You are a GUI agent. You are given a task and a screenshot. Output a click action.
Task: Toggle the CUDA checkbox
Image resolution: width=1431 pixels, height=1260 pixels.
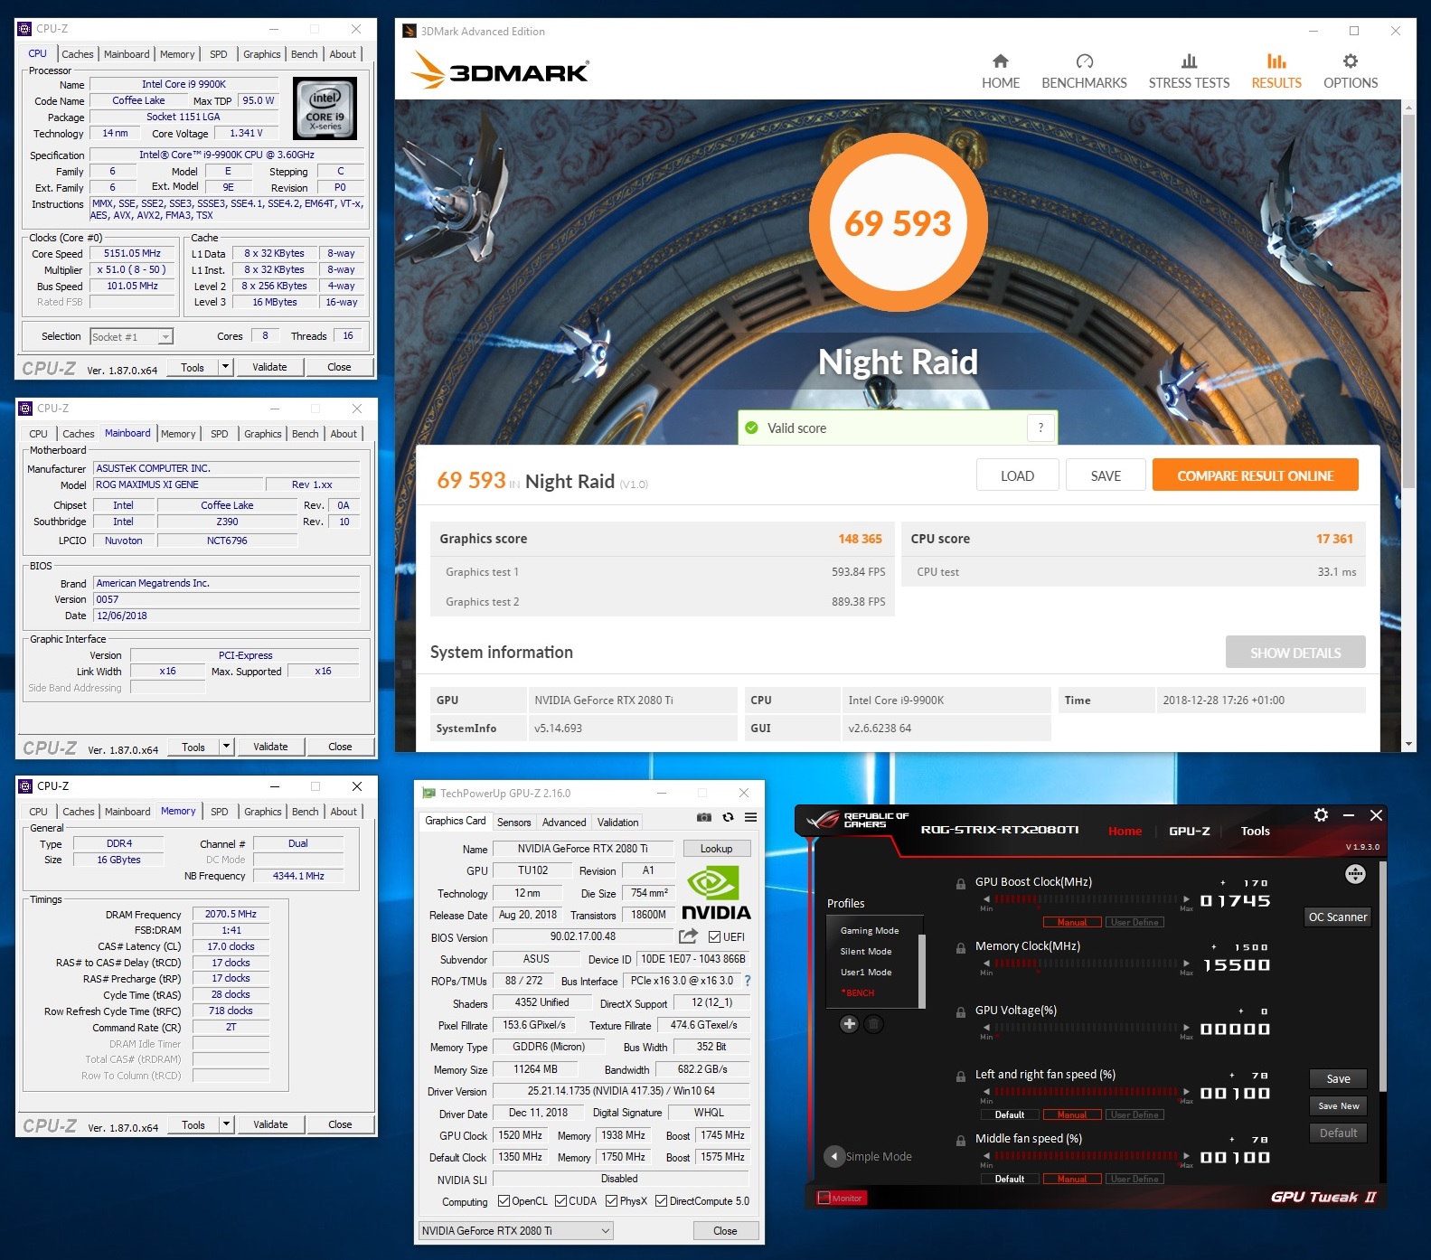pos(560,1201)
